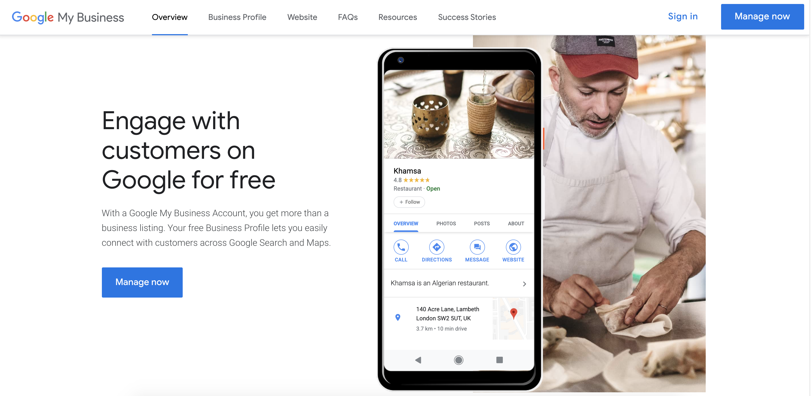Viewport: 811px width, 396px height.
Task: Click the Sign in link in top right
Action: [682, 16]
